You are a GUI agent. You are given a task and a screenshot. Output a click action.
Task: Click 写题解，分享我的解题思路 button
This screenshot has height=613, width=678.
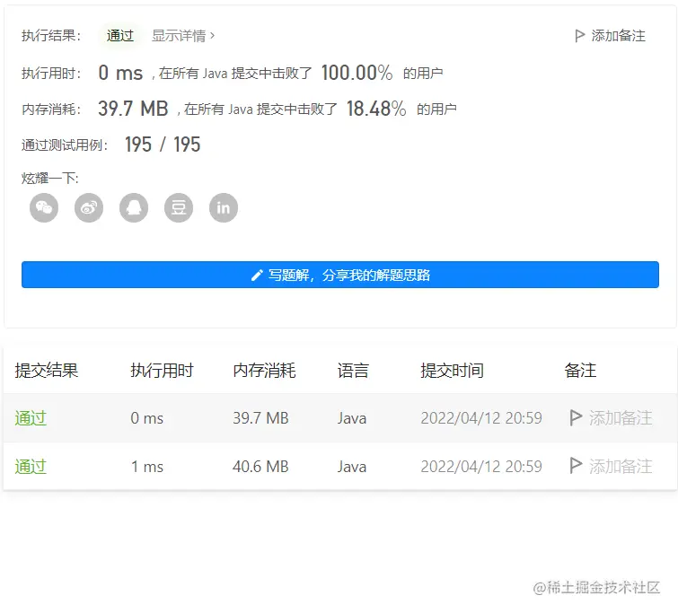(x=340, y=275)
